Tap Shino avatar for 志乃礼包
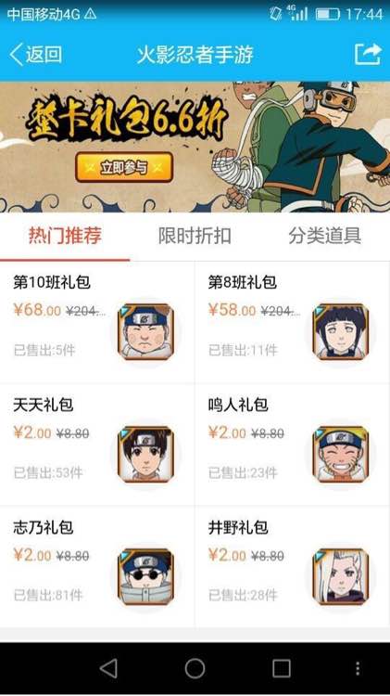Screen dimensions: 390x696 pos(145,576)
